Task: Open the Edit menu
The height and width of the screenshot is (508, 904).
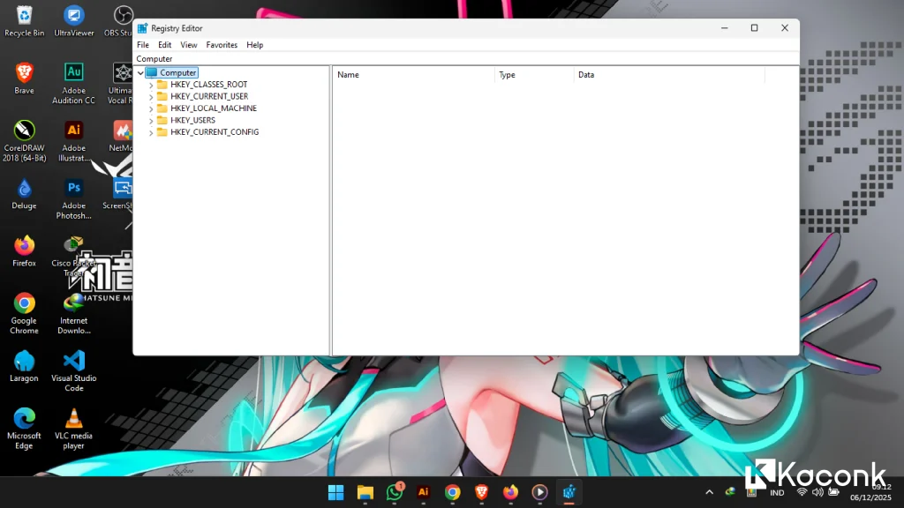Action: coord(165,45)
